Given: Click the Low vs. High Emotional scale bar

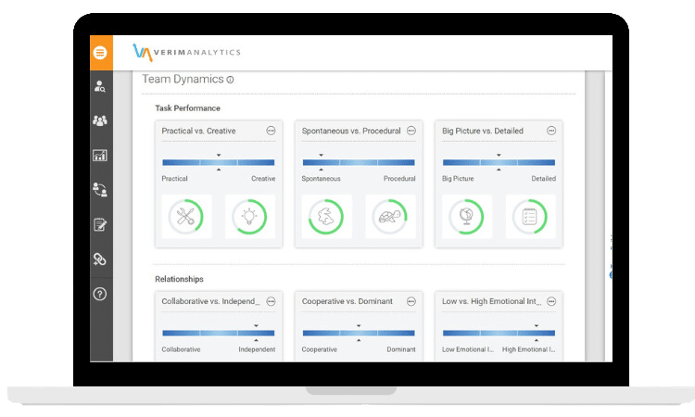Looking at the screenshot, I should [499, 334].
